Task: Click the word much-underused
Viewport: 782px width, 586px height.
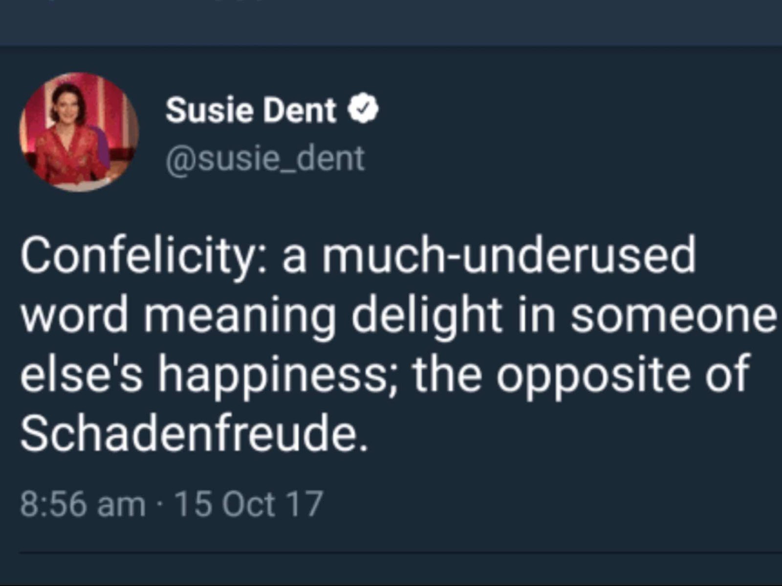Action: point(508,255)
